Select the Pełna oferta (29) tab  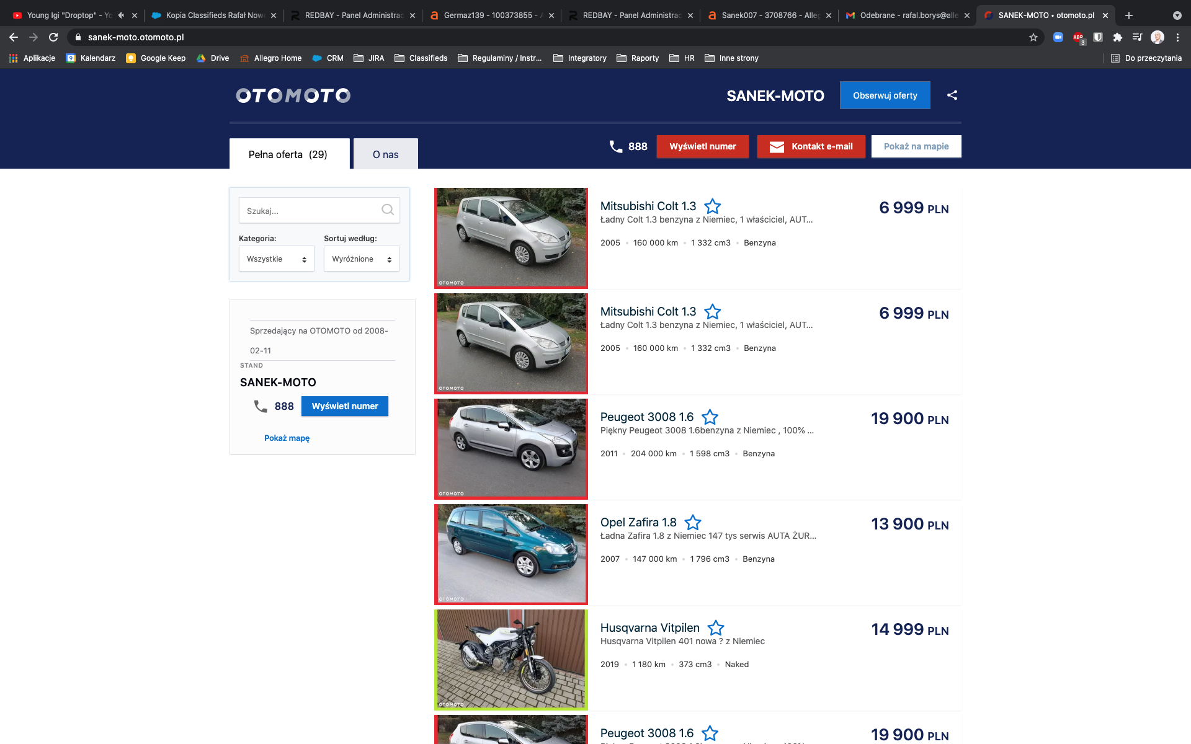click(288, 154)
